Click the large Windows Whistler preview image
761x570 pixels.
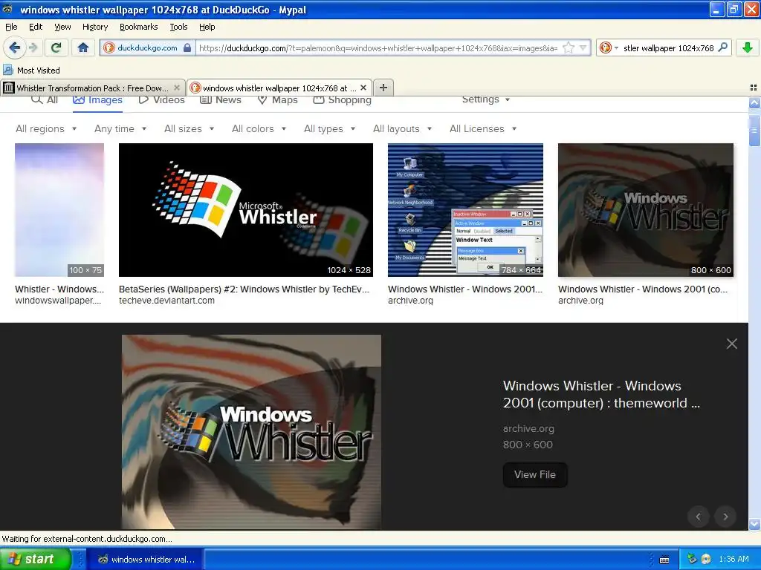[251, 432]
